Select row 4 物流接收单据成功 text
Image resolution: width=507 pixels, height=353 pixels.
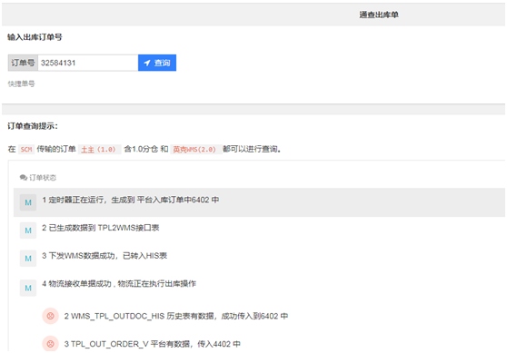[119, 283]
